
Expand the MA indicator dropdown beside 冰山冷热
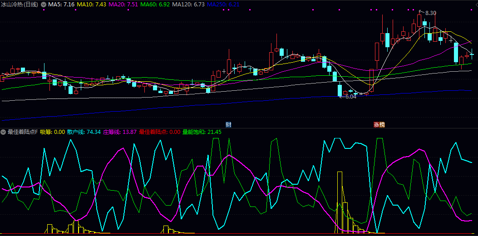point(43,4)
